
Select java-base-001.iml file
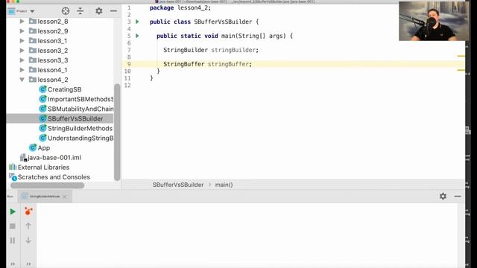(54, 157)
